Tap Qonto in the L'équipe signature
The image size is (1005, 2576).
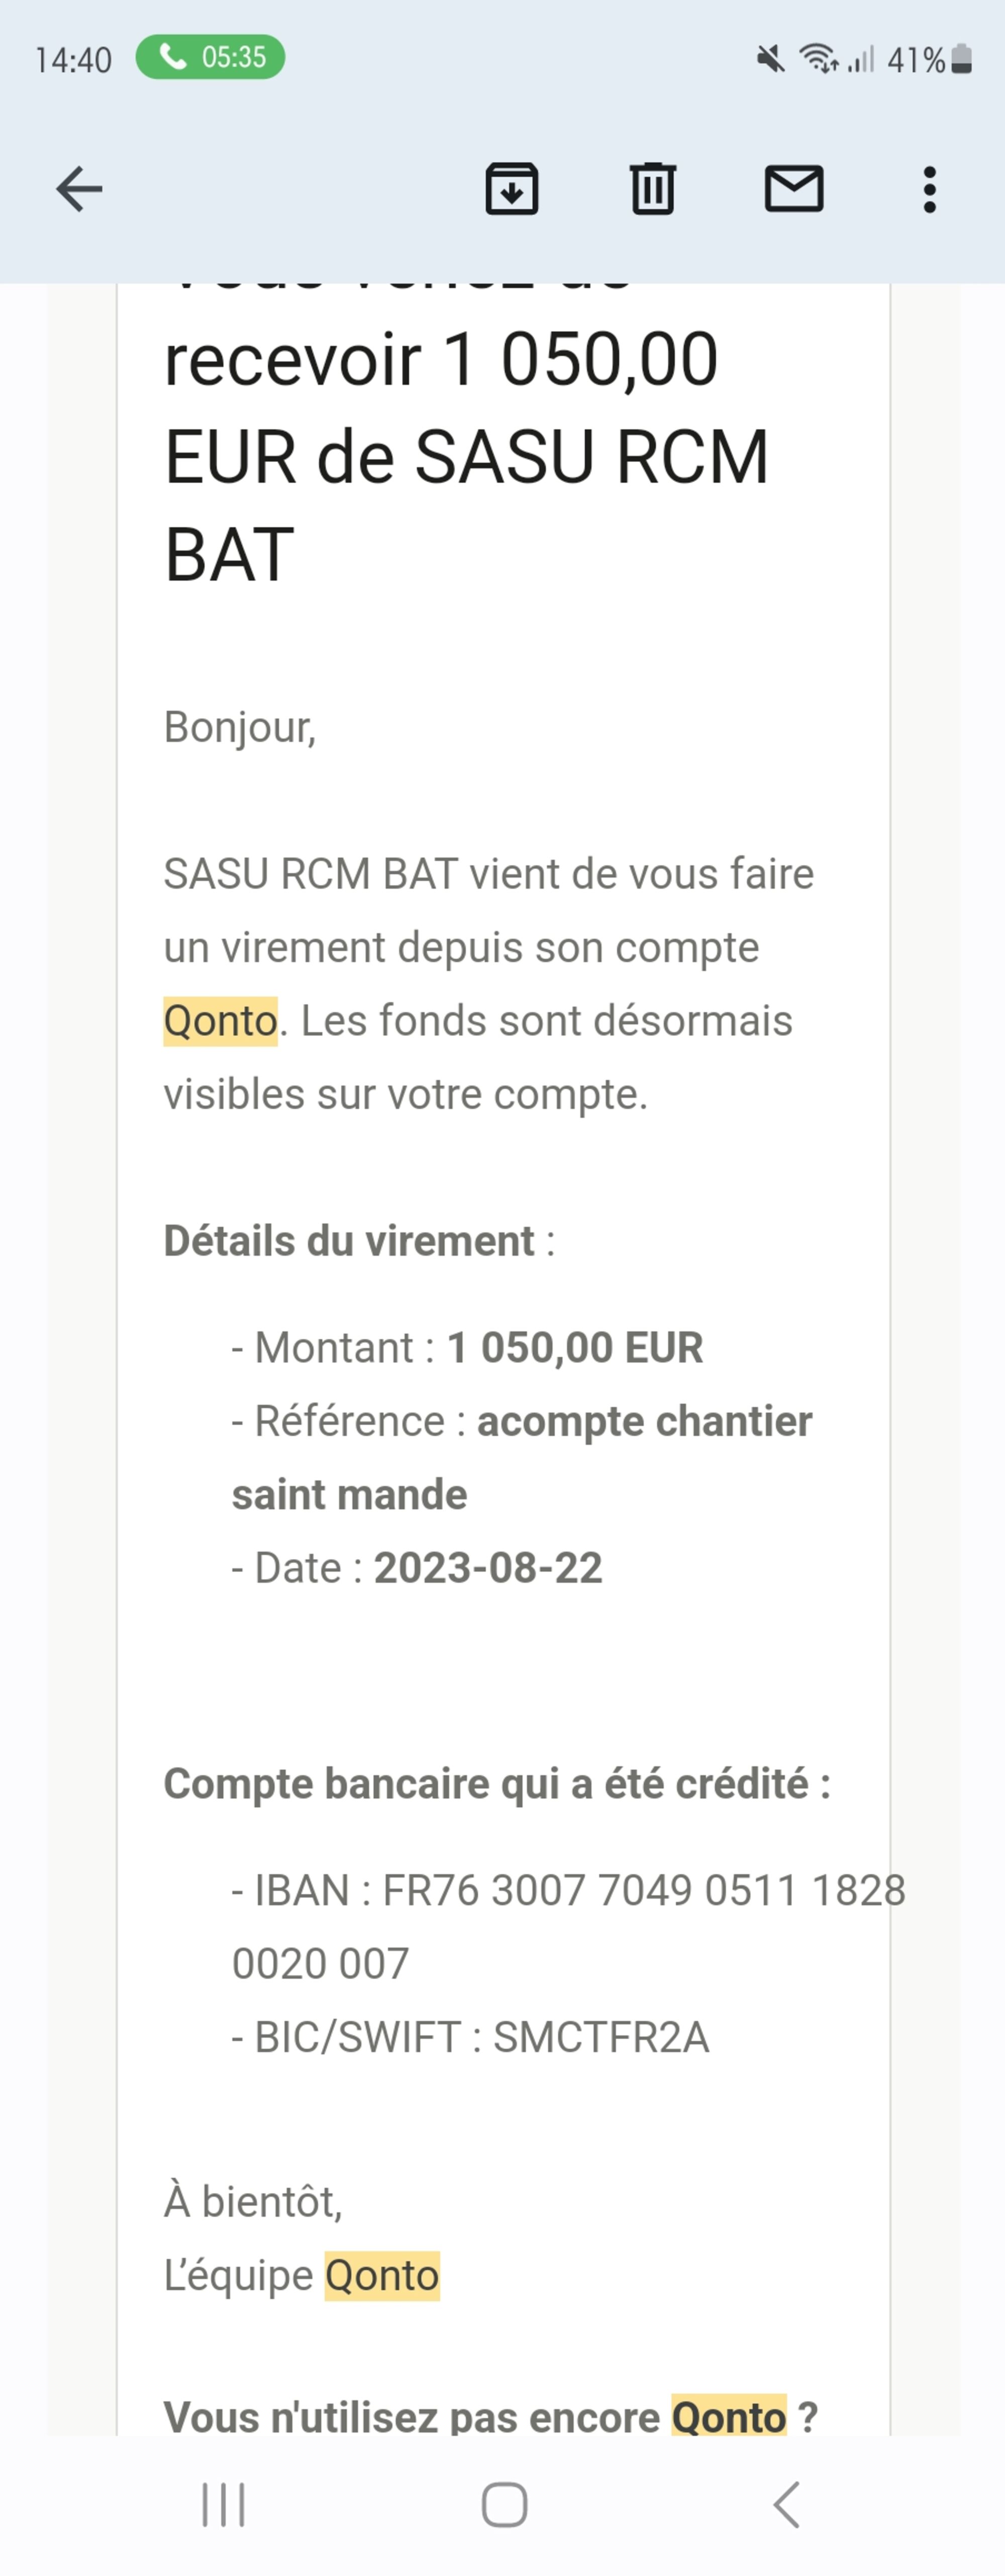pyautogui.click(x=382, y=2275)
